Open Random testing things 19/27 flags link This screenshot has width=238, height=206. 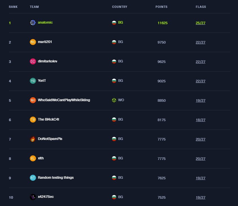click(x=201, y=178)
